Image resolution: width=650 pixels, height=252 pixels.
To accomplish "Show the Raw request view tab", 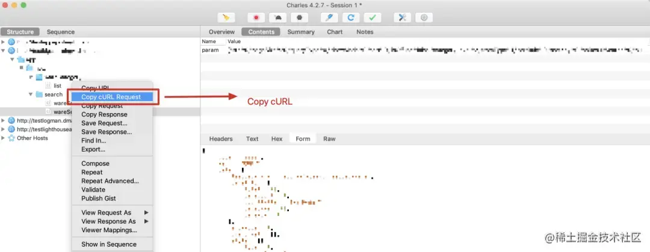I will tap(330, 139).
